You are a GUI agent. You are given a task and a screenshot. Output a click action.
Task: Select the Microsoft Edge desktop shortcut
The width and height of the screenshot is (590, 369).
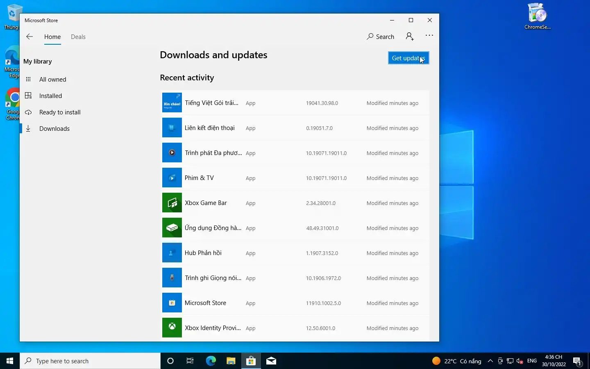(12, 61)
